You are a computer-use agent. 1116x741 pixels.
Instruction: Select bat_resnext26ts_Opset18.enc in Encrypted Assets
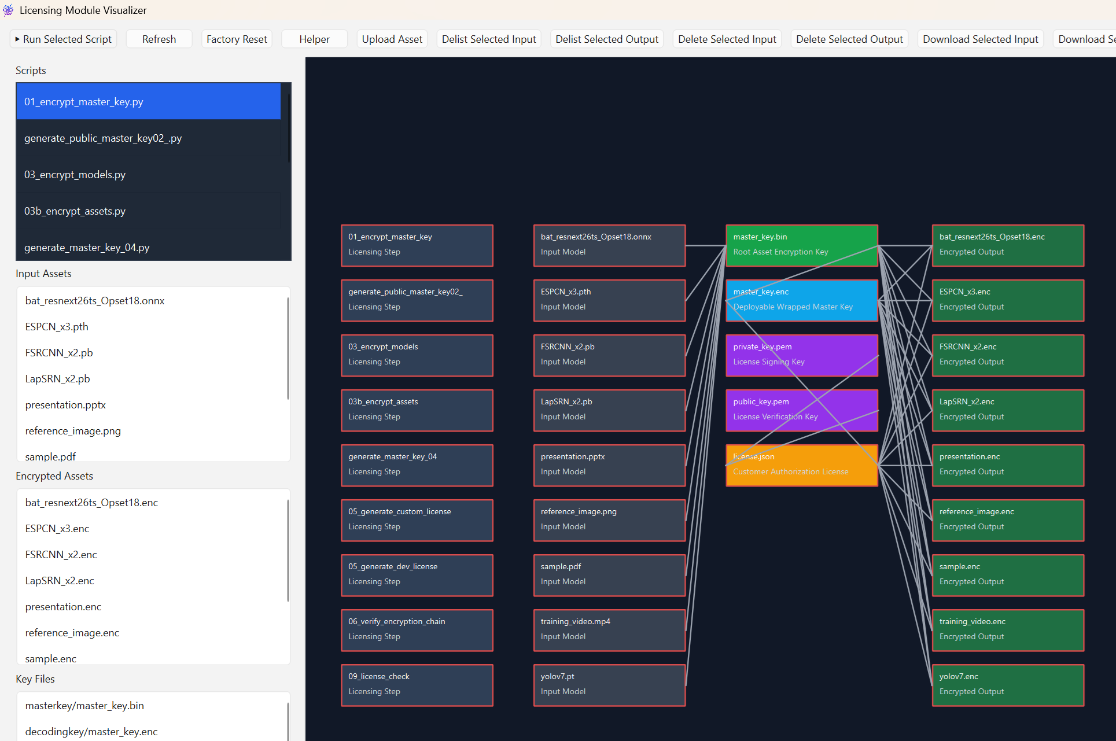[152, 502]
